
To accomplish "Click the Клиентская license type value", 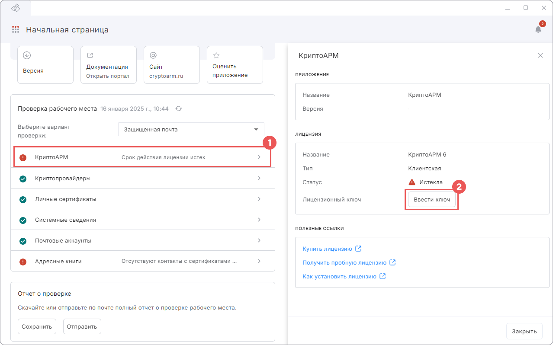I will tap(424, 168).
